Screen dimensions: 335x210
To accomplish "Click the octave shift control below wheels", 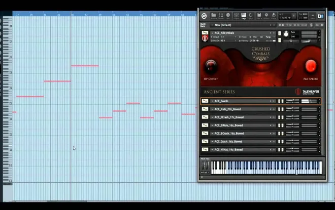I will coord(206,173).
